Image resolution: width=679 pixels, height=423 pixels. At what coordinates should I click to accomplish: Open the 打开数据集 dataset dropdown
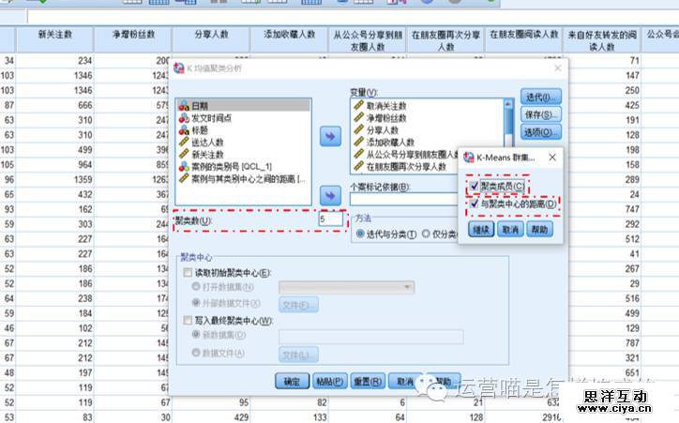coord(346,287)
